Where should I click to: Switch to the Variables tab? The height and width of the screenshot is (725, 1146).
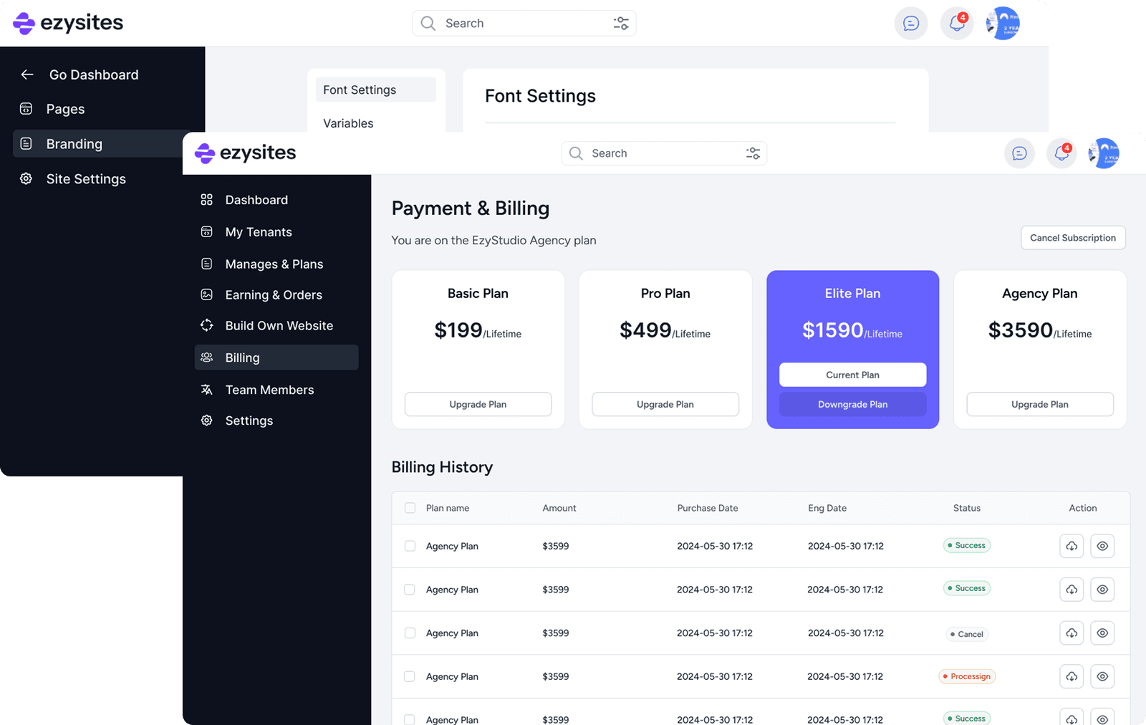[x=348, y=123]
